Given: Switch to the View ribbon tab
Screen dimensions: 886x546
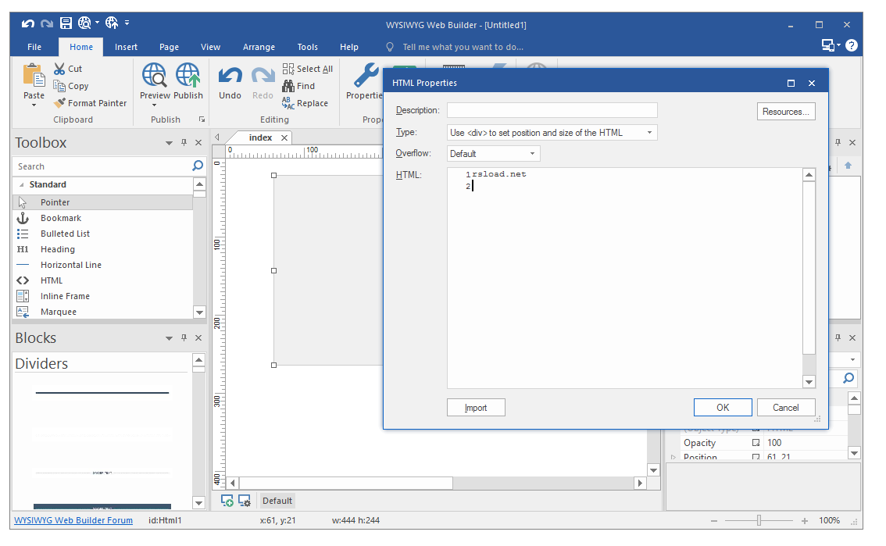Looking at the screenshot, I should 210,47.
